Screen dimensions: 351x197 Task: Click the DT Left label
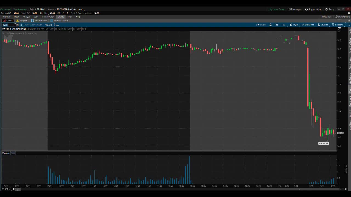pyautogui.click(x=61, y=13)
